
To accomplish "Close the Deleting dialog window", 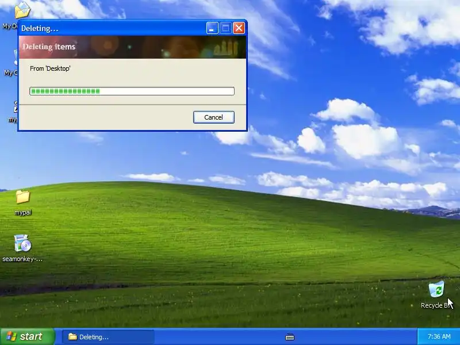I will (239, 28).
